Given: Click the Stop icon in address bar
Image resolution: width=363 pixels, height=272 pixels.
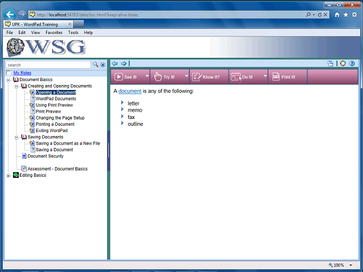Looking at the screenshot, I should click(325, 15).
